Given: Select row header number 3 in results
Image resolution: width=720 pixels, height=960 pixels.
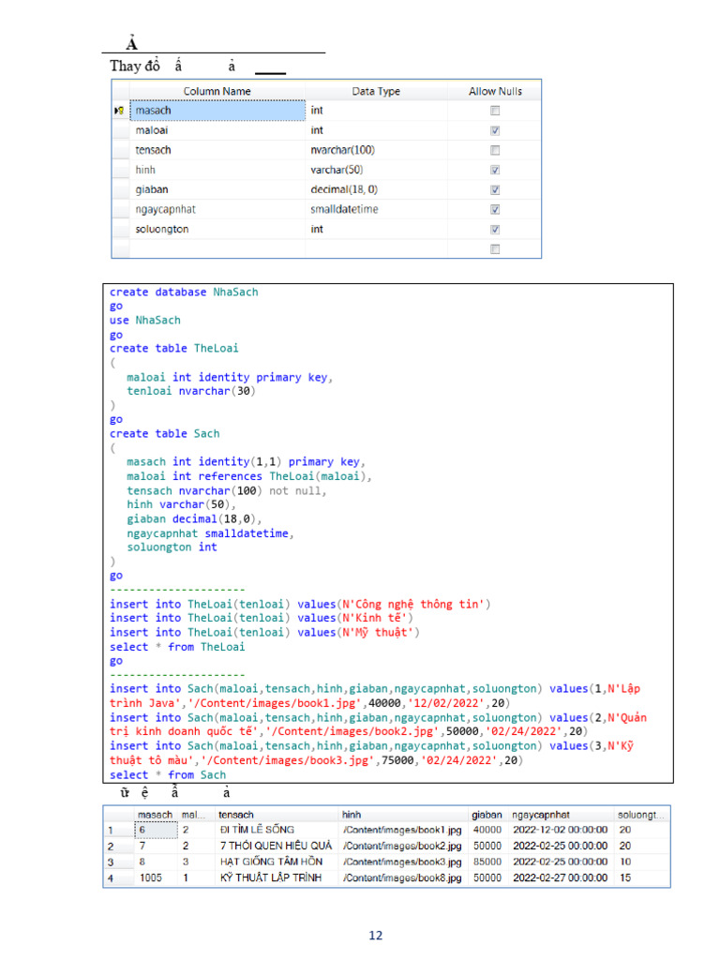Looking at the screenshot, I should 119,862.
